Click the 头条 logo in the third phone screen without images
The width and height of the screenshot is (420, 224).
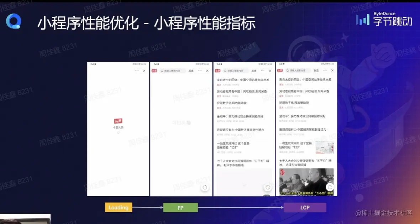click(217, 71)
